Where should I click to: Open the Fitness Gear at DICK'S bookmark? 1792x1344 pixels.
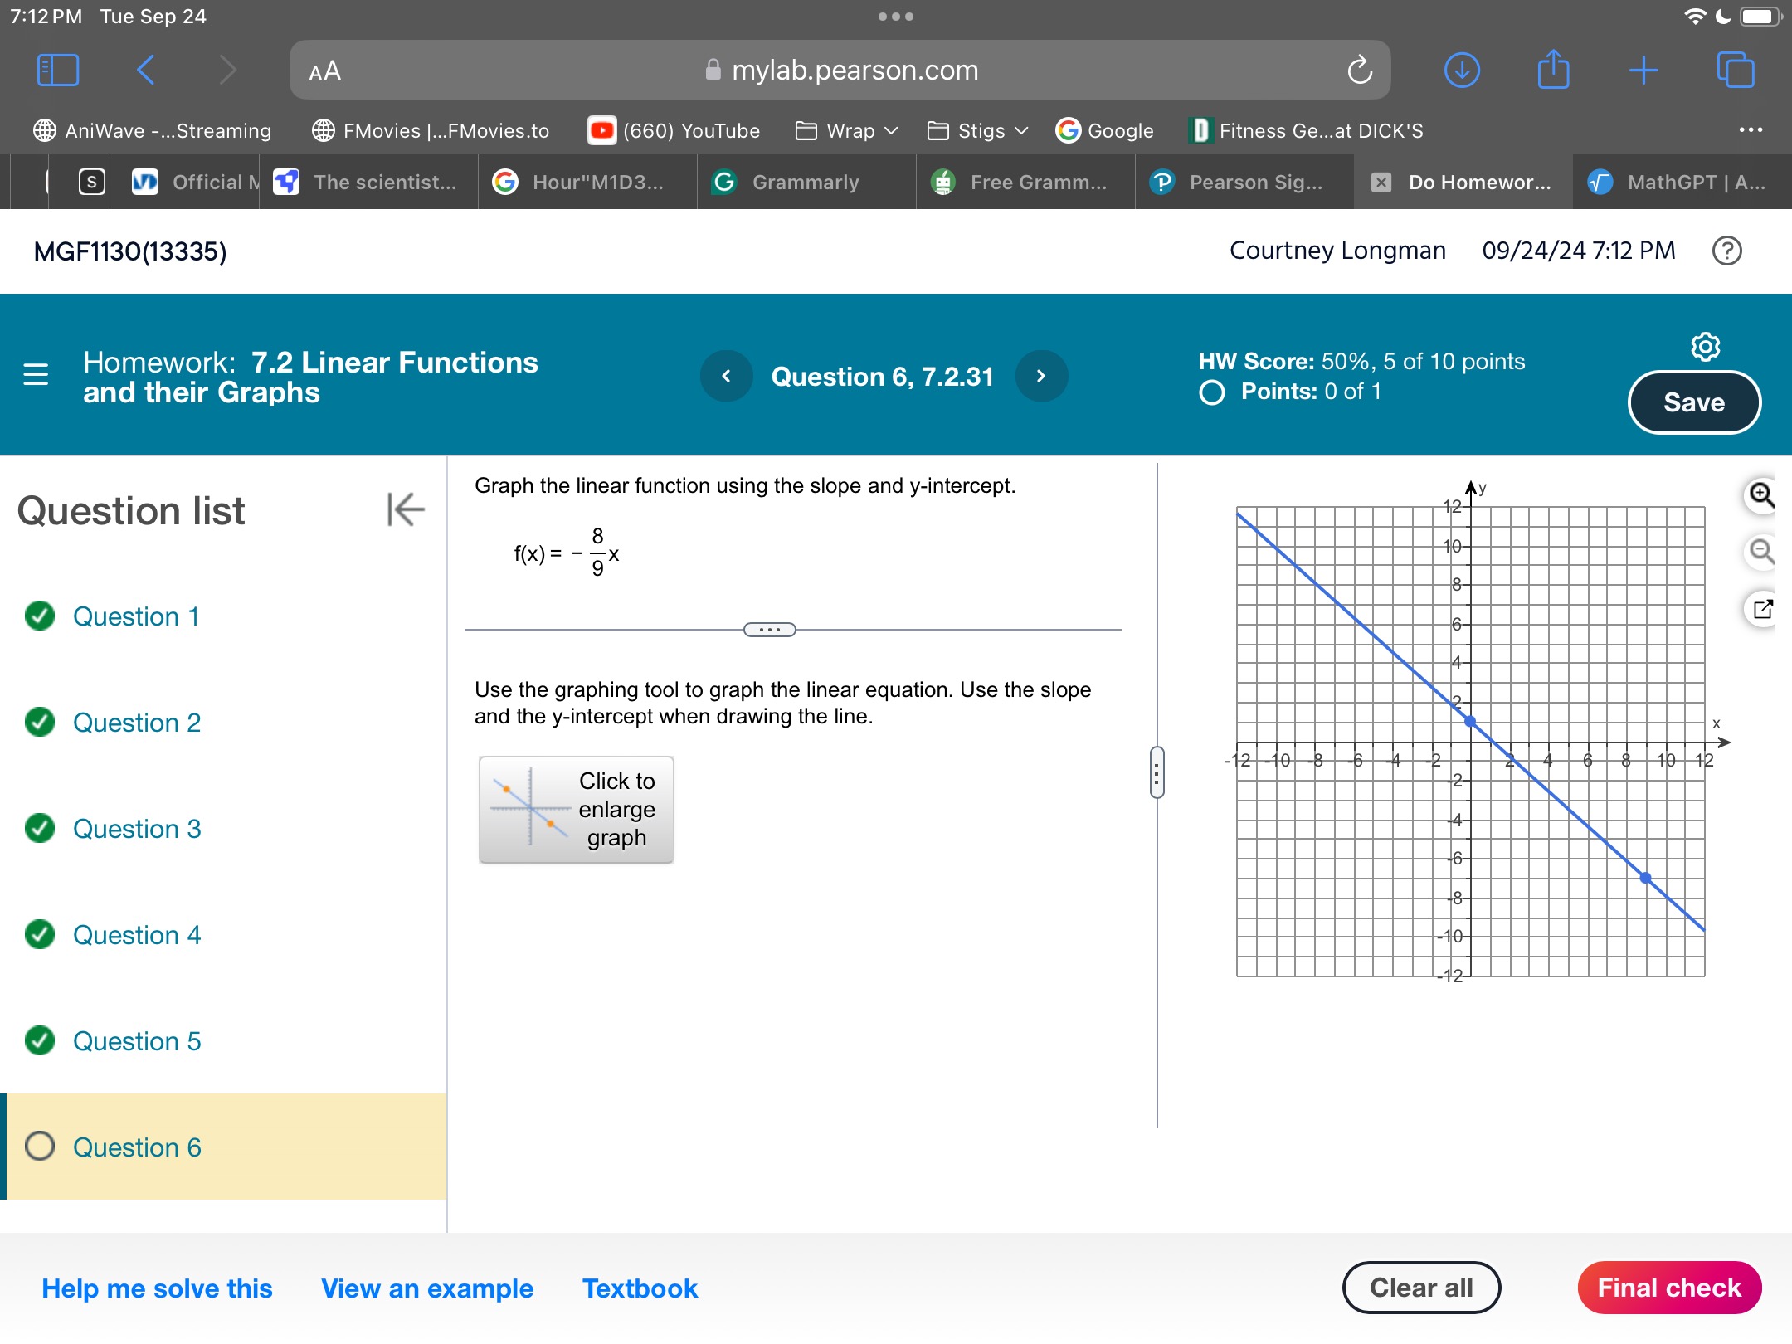click(1306, 131)
